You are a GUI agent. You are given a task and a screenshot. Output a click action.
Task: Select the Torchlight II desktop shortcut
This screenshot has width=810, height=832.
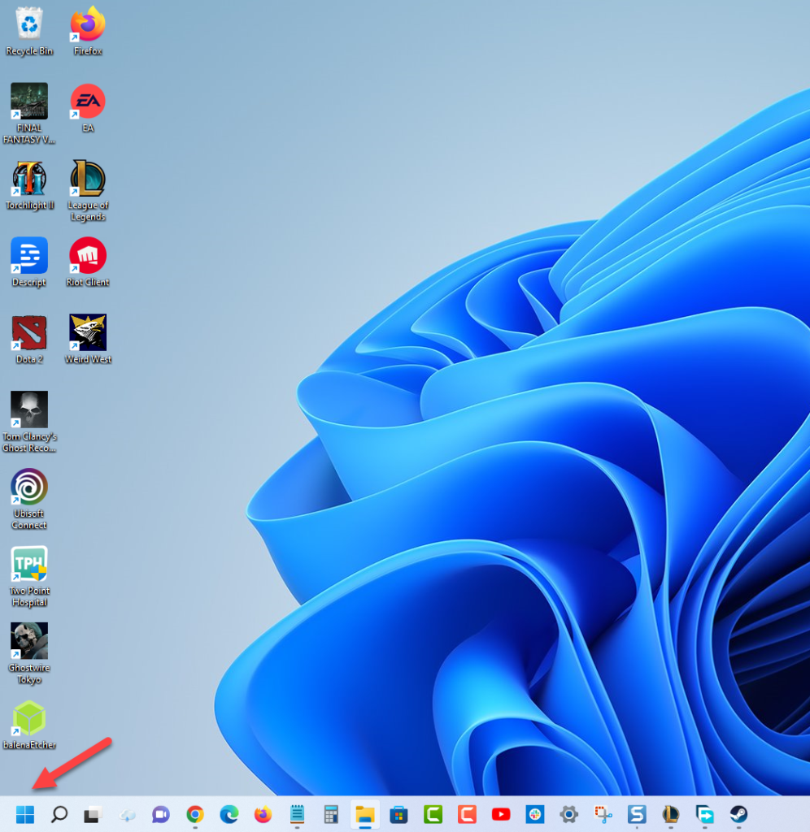point(29,185)
